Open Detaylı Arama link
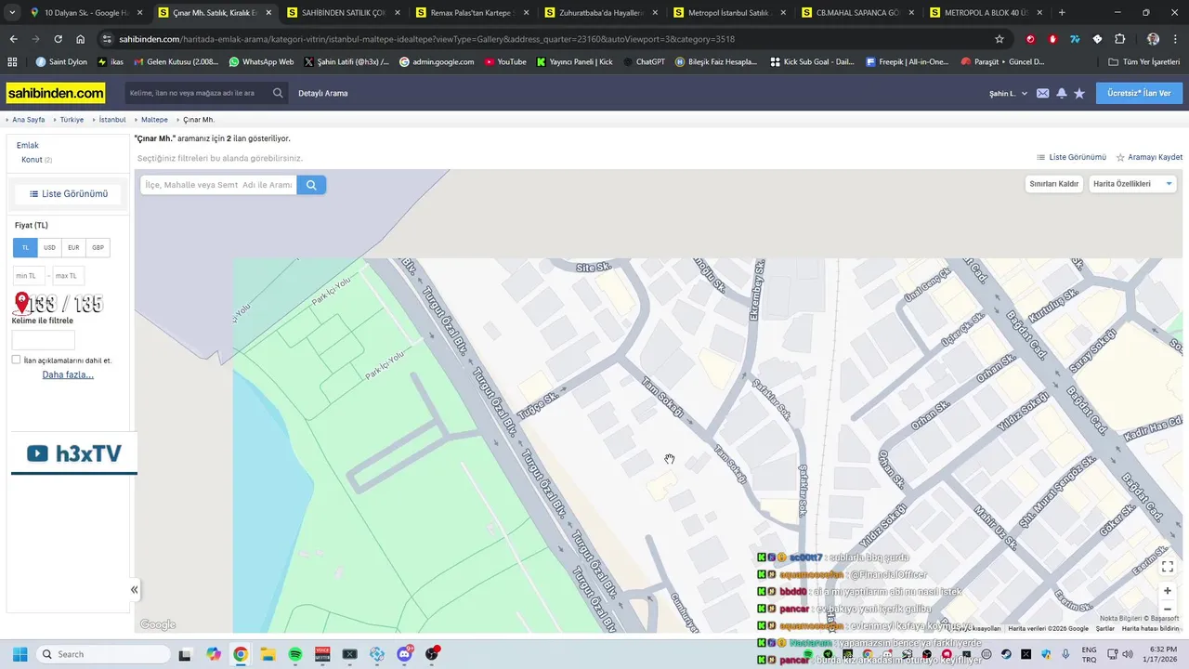1189x669 pixels. point(322,93)
